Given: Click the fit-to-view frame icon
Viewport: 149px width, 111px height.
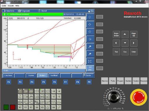Looking at the screenshot, I should click(x=90, y=61).
